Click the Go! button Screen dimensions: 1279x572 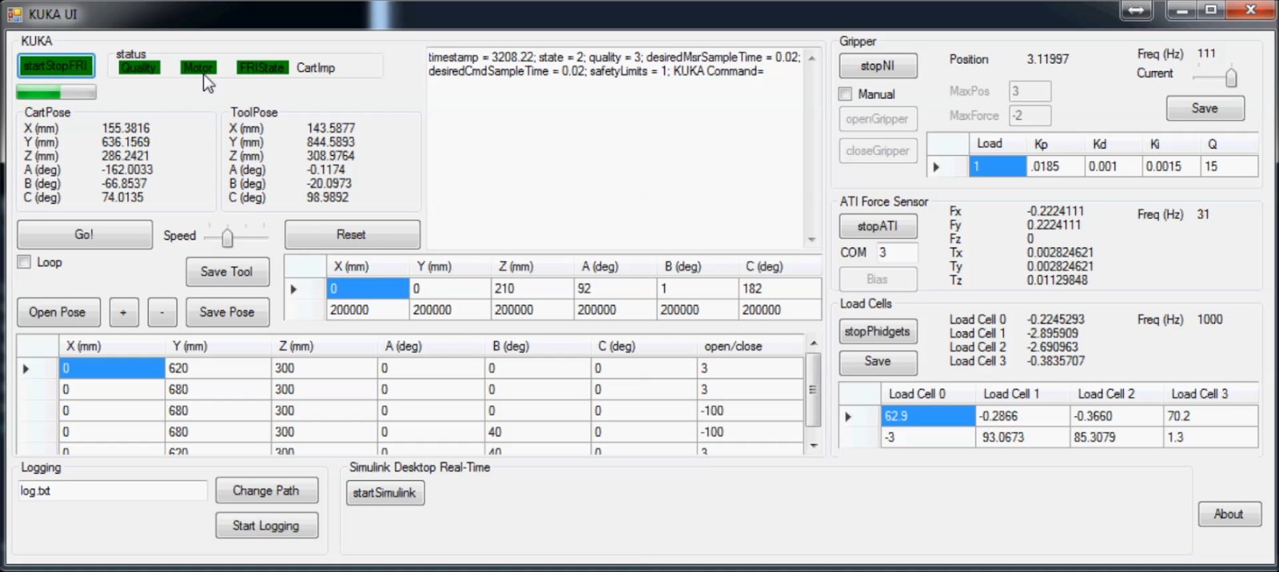pyautogui.click(x=85, y=234)
